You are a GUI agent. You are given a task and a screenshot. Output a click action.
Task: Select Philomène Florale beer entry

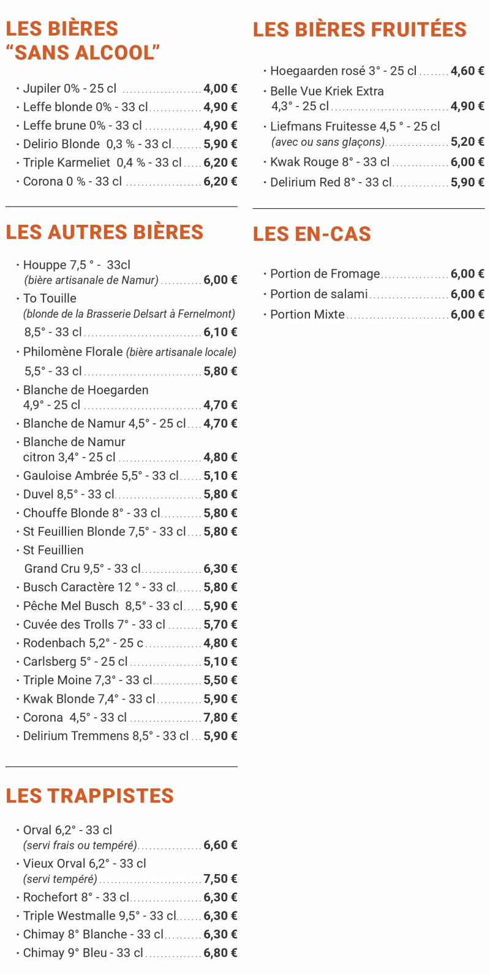point(127,361)
